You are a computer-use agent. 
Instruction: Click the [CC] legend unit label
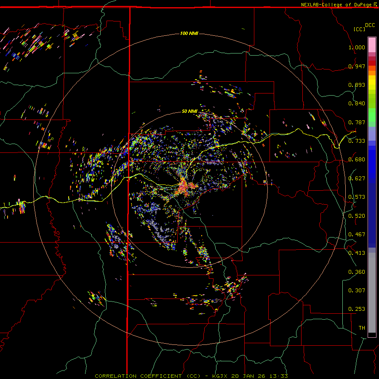(359, 29)
